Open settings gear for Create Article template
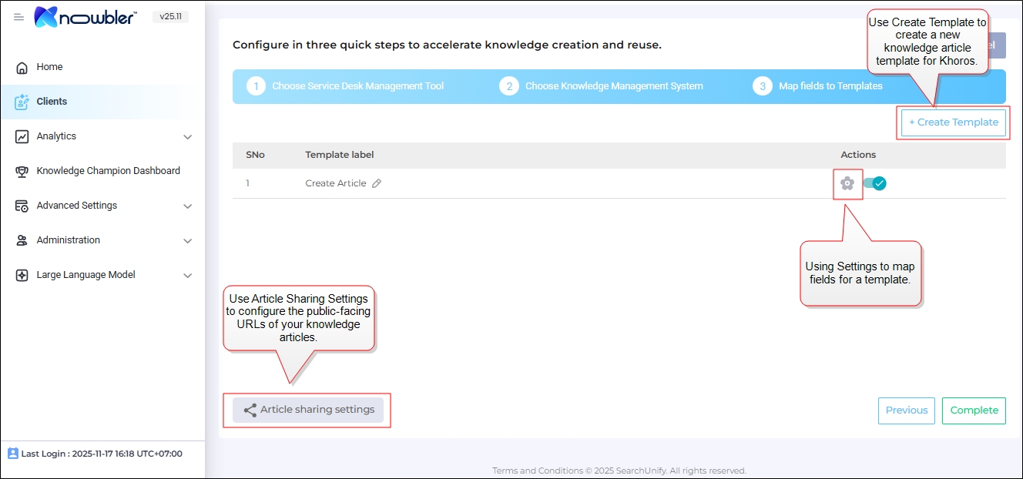This screenshot has height=479, width=1023. tap(847, 183)
